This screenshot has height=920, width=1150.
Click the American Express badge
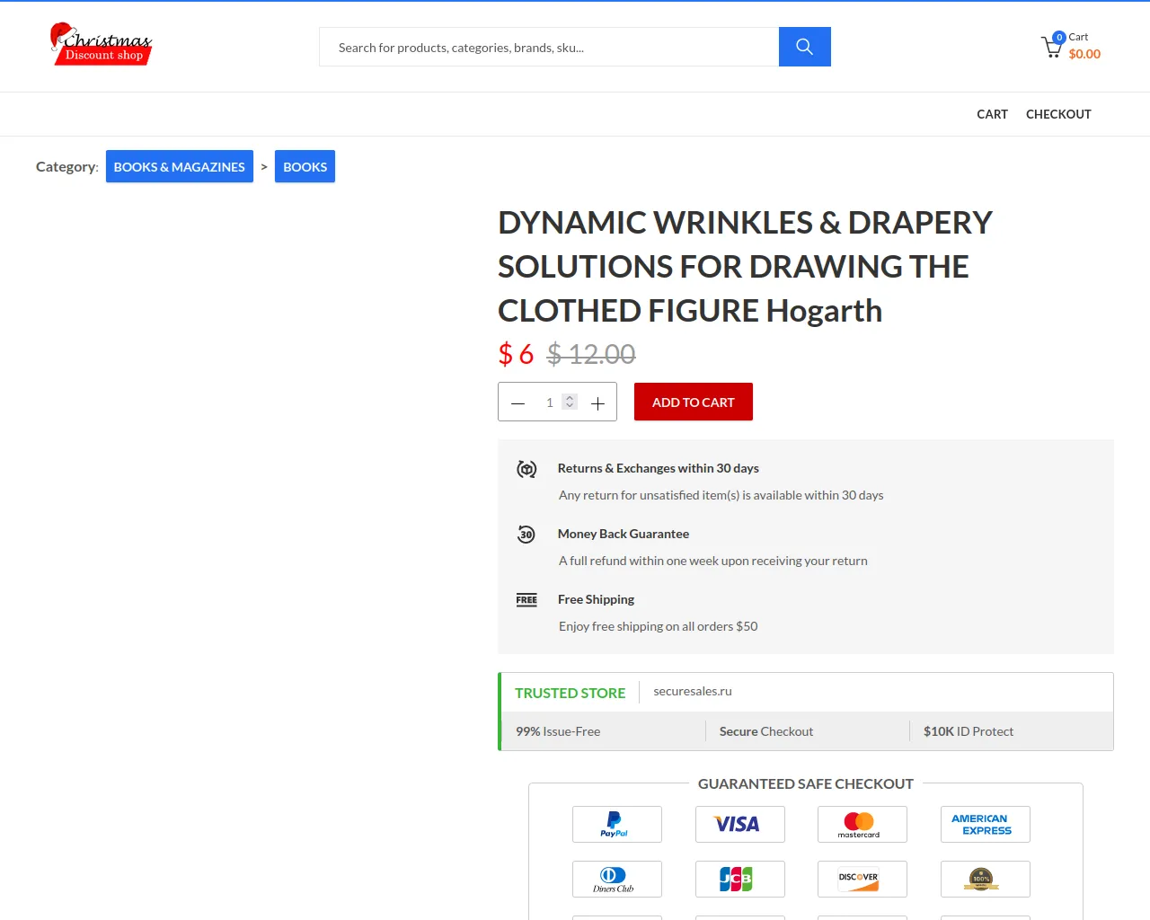click(x=985, y=824)
